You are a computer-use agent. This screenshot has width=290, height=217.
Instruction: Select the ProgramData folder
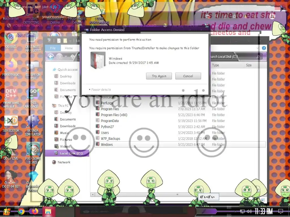tap(180, 121)
